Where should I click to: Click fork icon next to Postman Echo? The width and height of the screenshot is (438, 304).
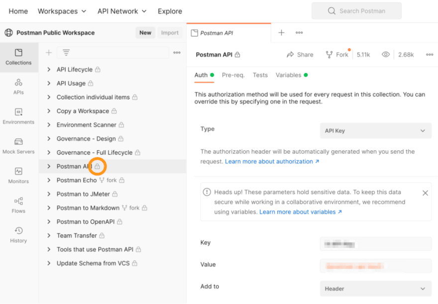click(x=102, y=180)
